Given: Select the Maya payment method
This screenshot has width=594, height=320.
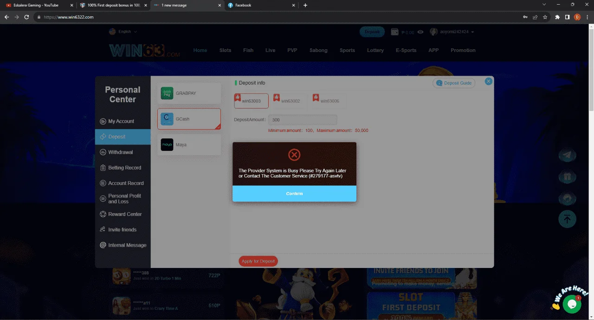Looking at the screenshot, I should (x=189, y=144).
